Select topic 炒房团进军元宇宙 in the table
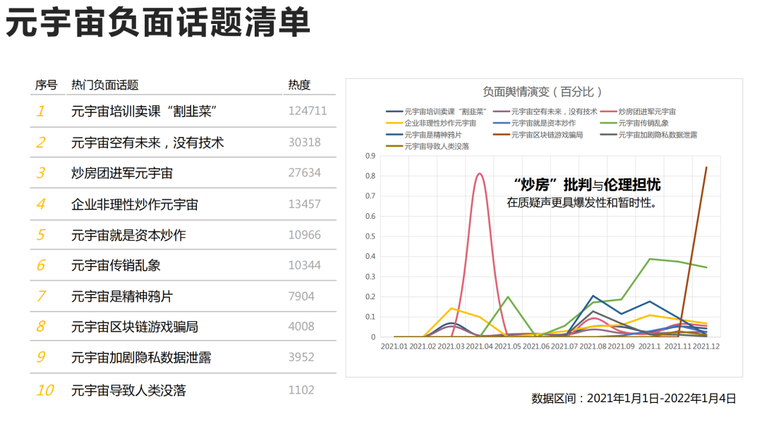The image size is (762, 429). coord(122,173)
